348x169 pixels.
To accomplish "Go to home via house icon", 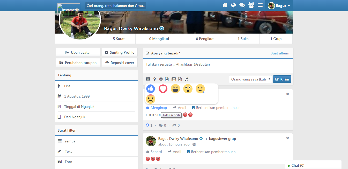I will (x=225, y=5).
